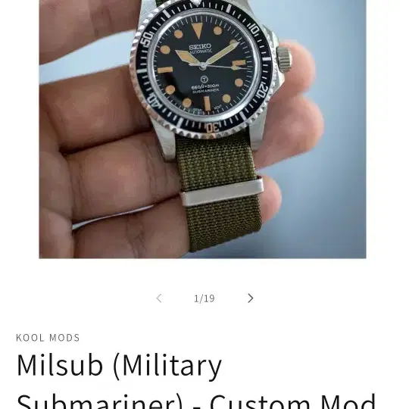Click the watch crown in the photo

point(284,59)
